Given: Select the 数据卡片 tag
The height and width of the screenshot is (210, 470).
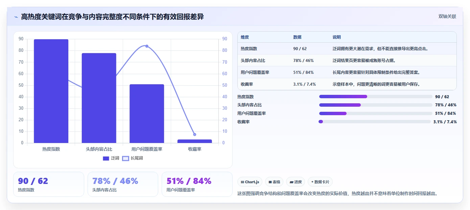Looking at the screenshot, I should (320, 182).
